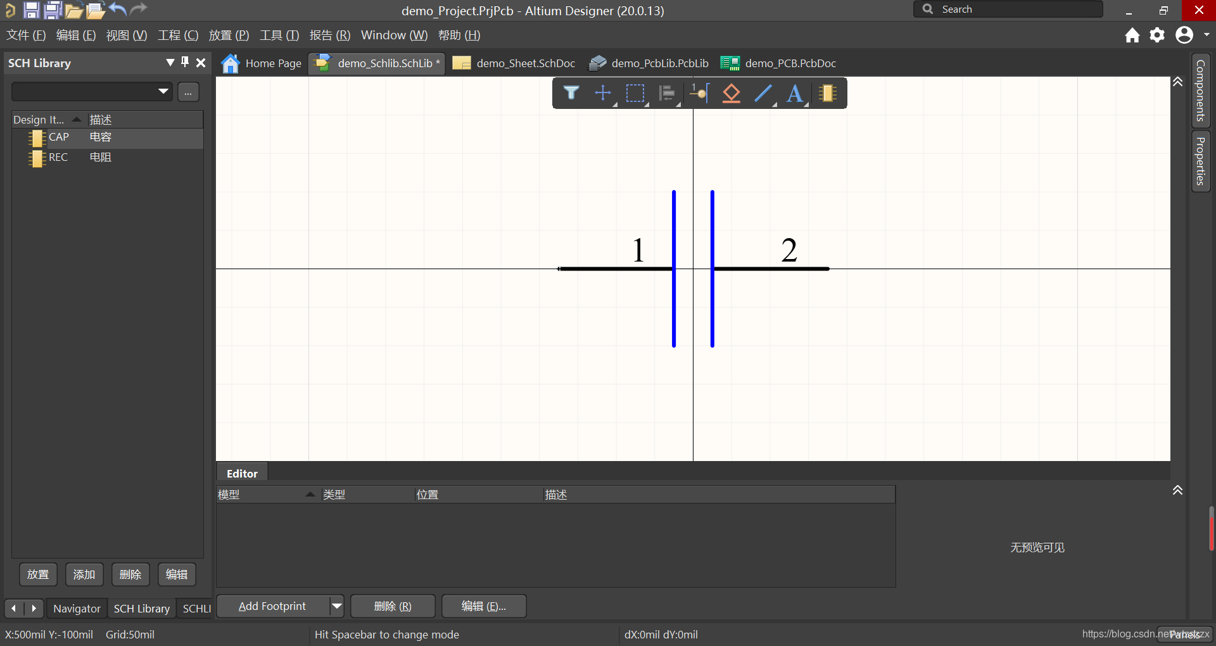Select the Place Pin tool
The height and width of the screenshot is (646, 1216).
[x=700, y=93]
